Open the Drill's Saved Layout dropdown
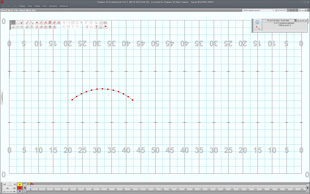 (258, 10)
